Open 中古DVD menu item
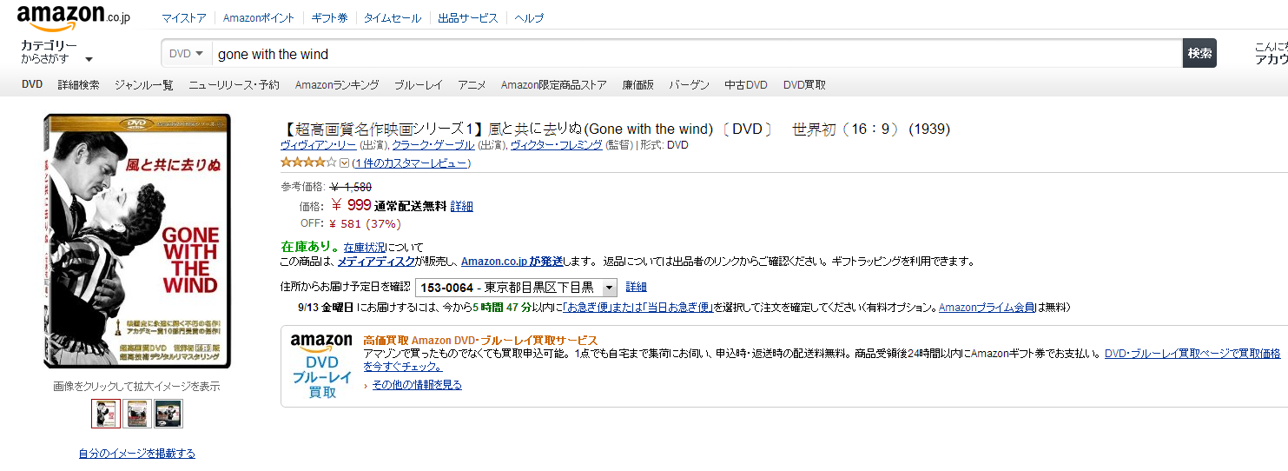Screen dimensions: 1288x471 click(x=746, y=85)
